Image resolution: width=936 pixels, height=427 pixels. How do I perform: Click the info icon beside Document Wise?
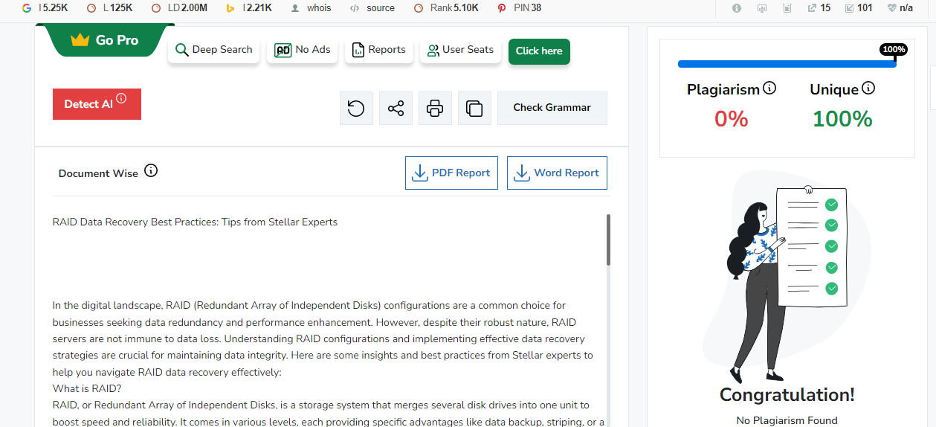pyautogui.click(x=151, y=171)
